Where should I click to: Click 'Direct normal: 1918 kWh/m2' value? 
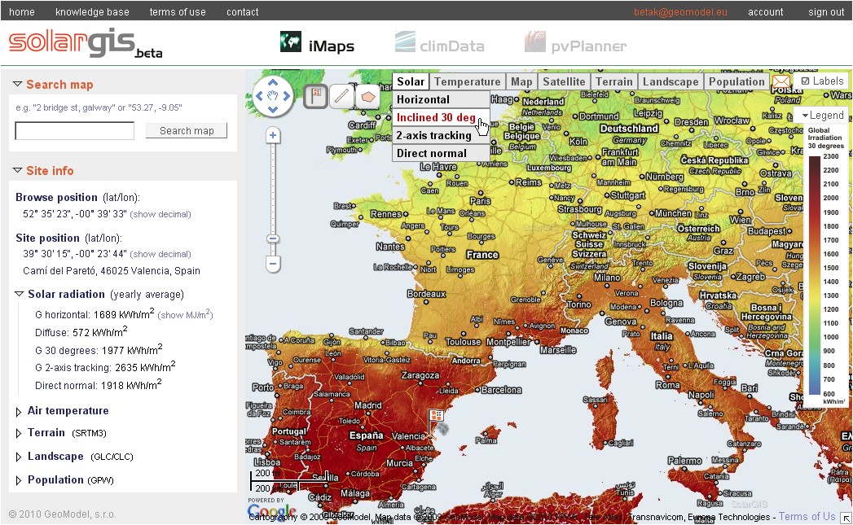98,385
